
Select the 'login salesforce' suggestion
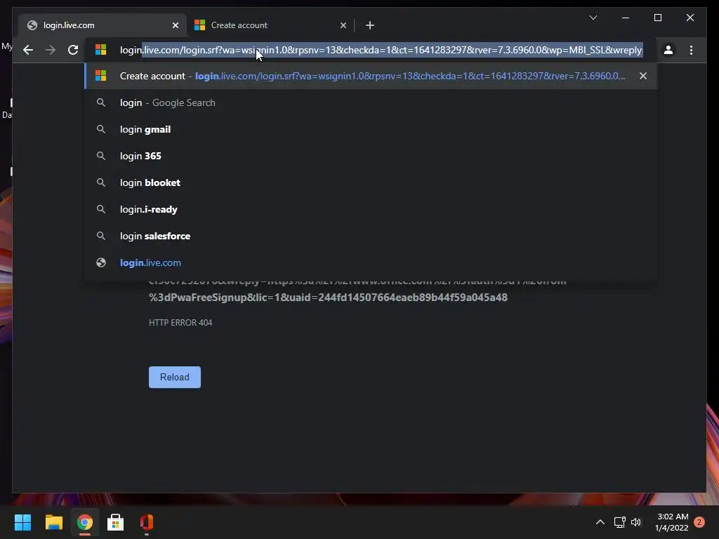click(371, 236)
